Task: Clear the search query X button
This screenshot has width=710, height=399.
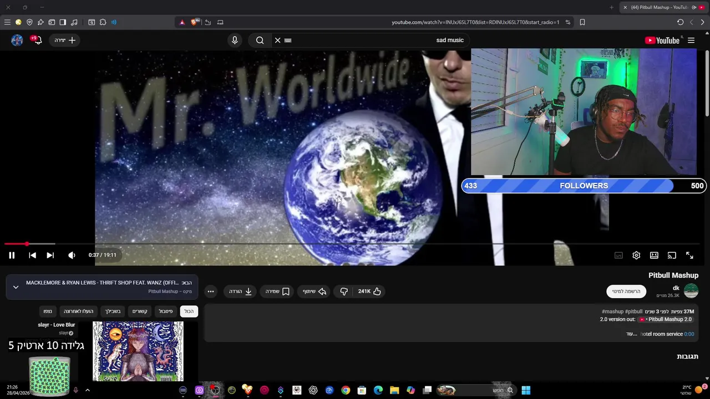Action: (x=277, y=40)
